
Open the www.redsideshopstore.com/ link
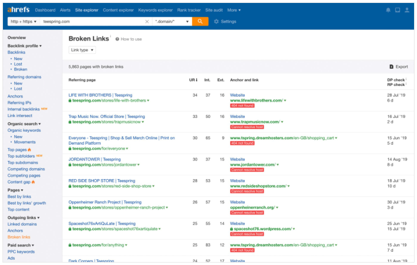(258, 186)
